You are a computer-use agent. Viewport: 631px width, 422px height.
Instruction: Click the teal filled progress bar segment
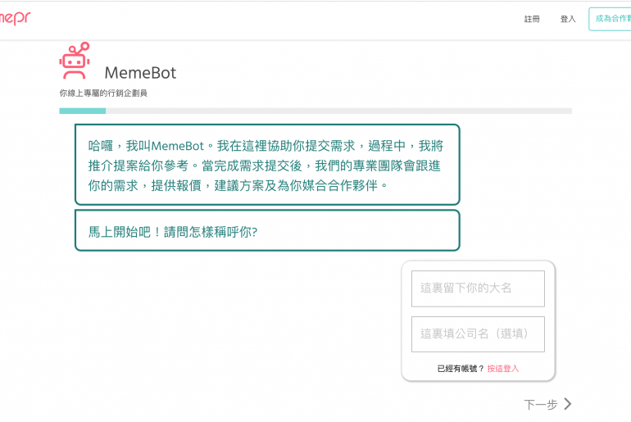click(x=82, y=111)
